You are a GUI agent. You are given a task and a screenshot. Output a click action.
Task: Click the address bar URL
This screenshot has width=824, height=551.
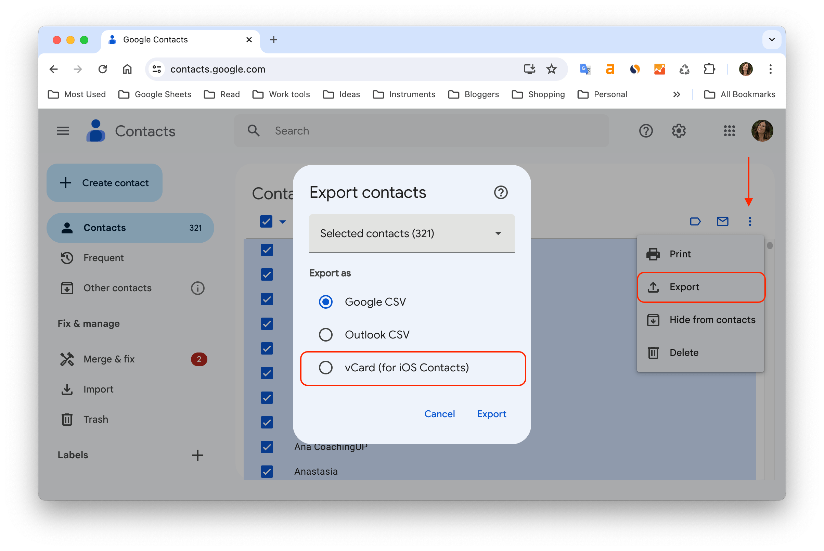click(x=218, y=69)
